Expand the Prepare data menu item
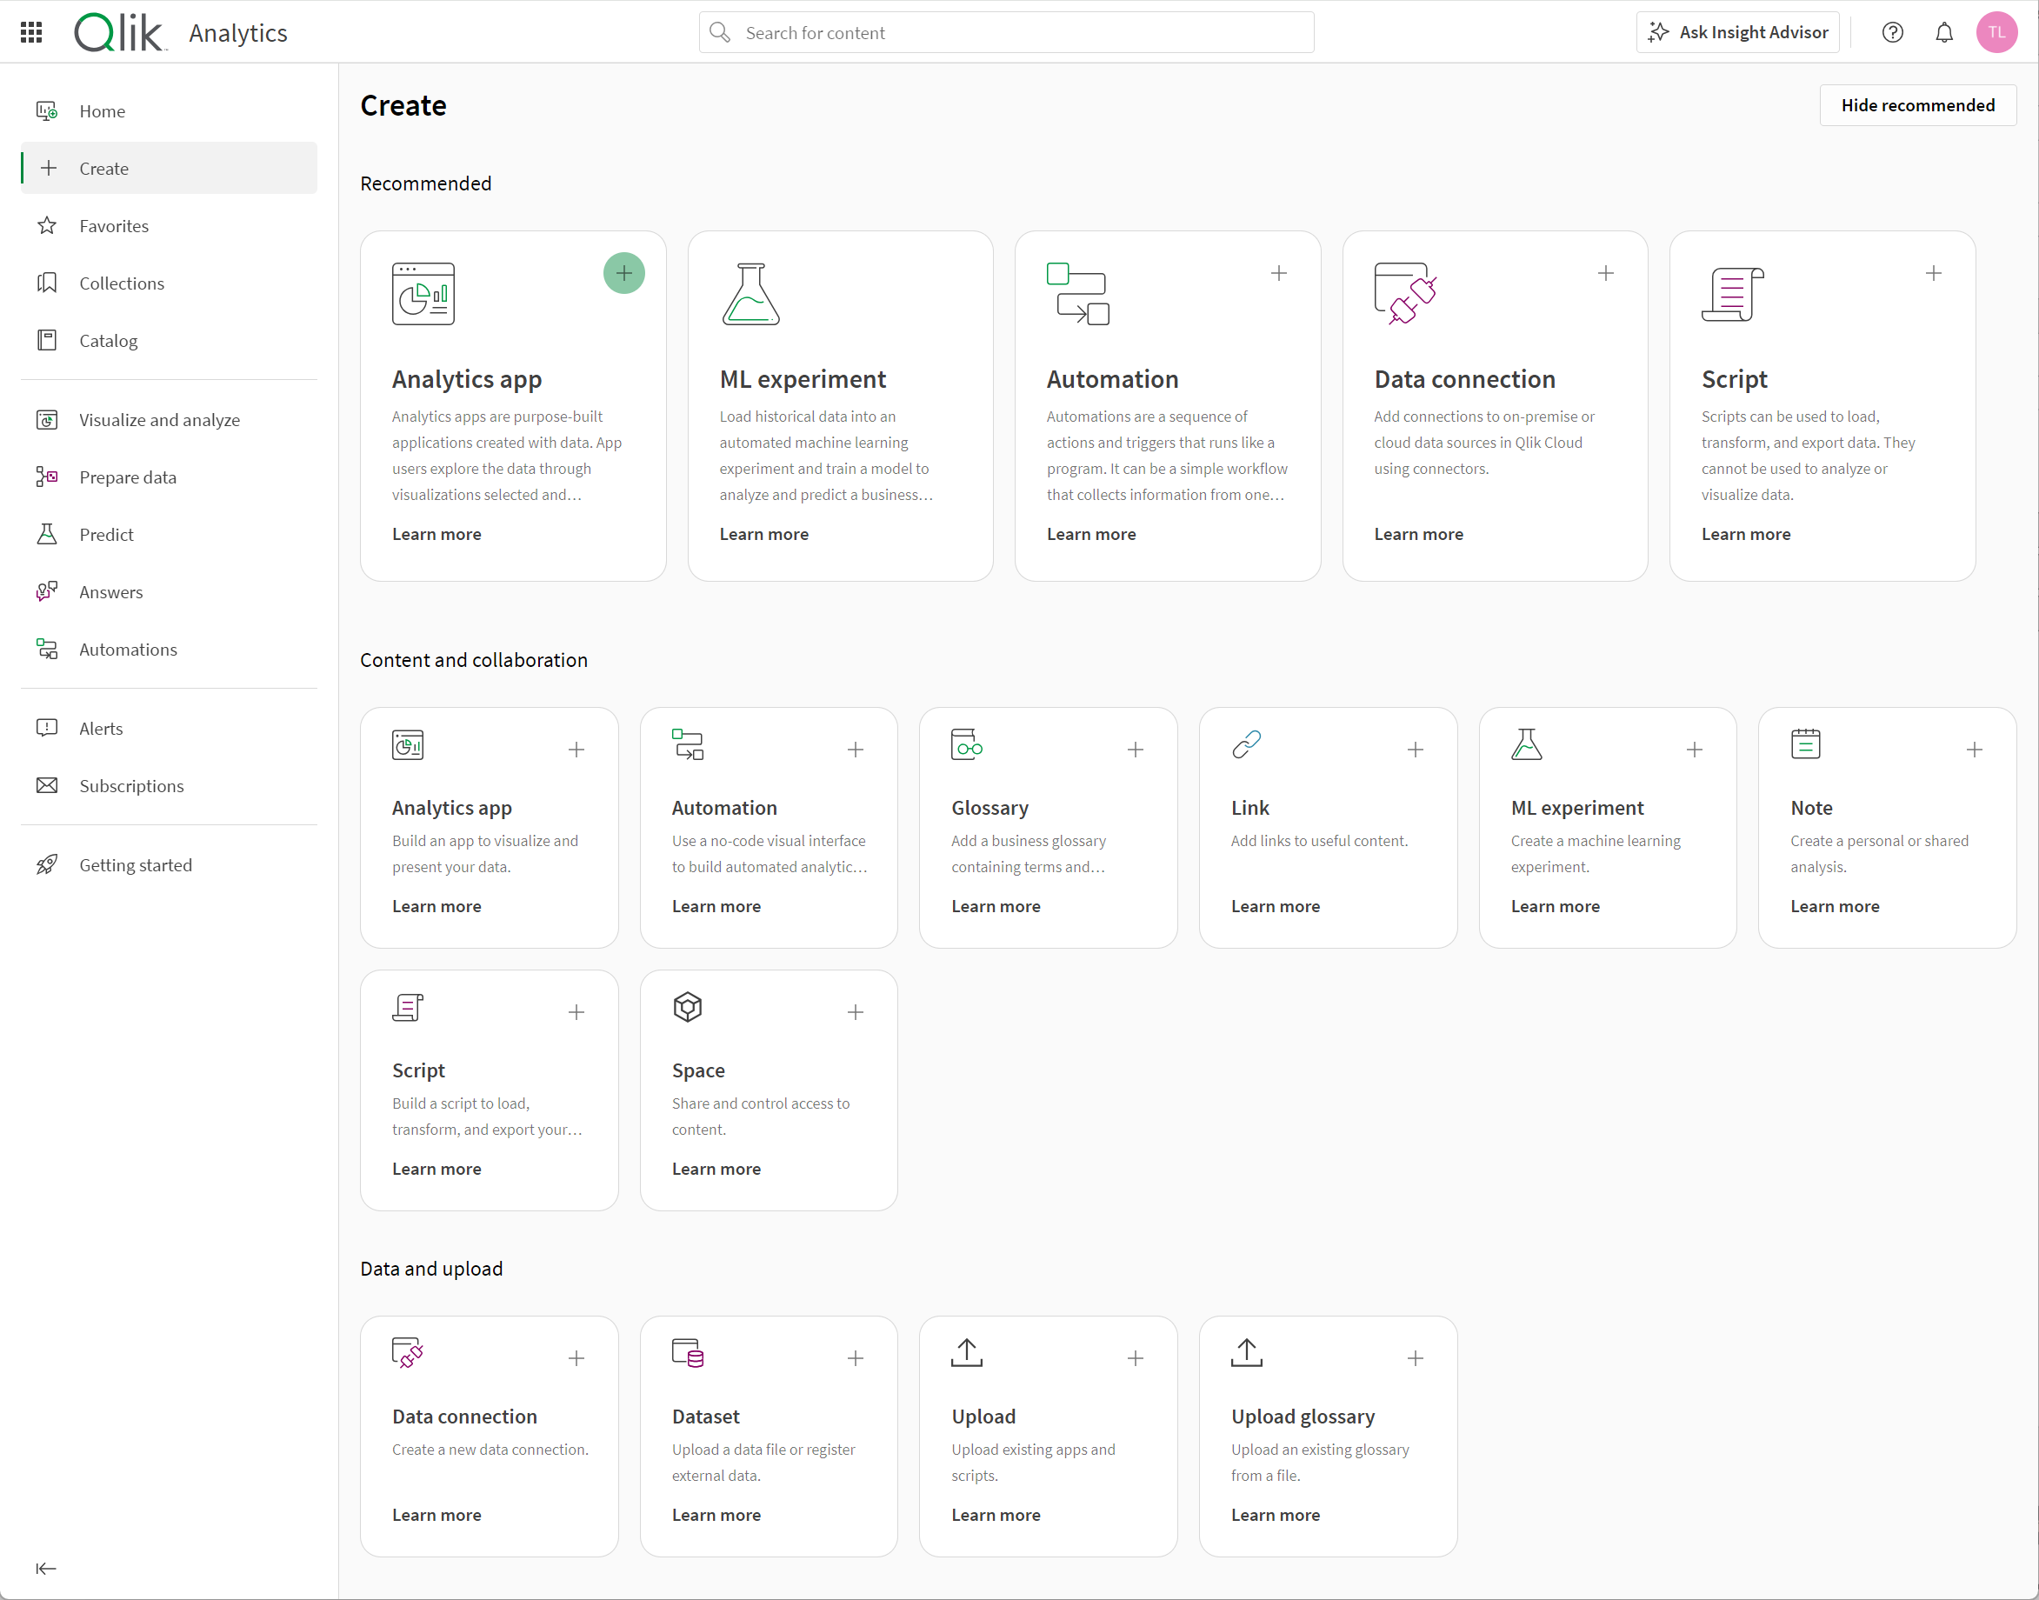The height and width of the screenshot is (1600, 2039). 128,477
